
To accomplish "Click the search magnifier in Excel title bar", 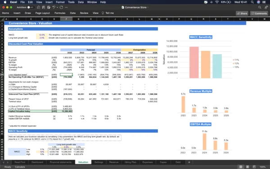I will pos(260,7).
